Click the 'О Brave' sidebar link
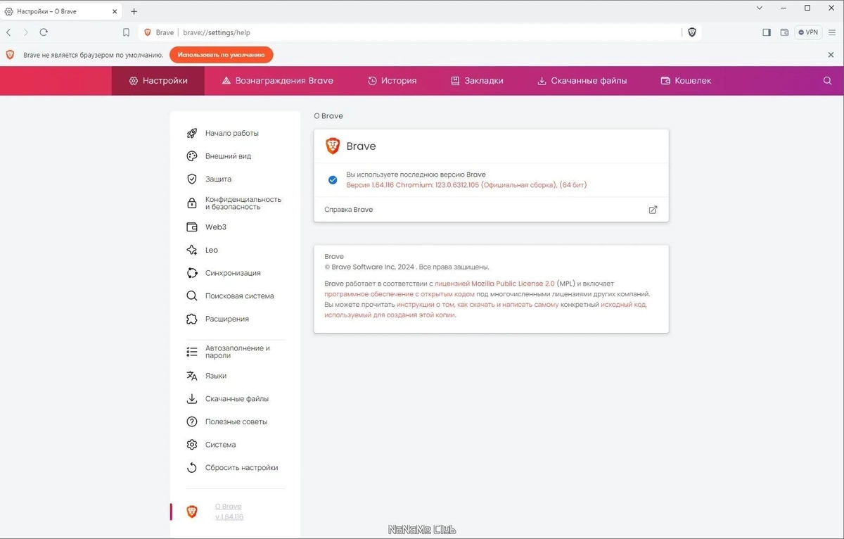Screen dimensions: 844x539 coord(229,507)
